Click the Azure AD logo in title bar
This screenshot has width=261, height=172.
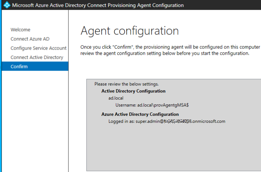6,5
